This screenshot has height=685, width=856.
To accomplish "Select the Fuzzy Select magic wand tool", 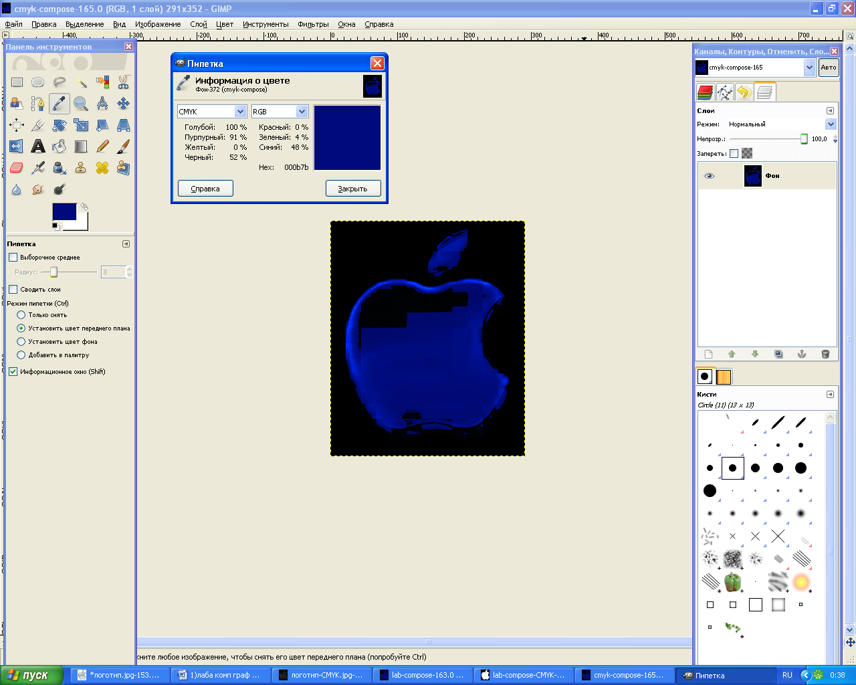I will coord(81,82).
